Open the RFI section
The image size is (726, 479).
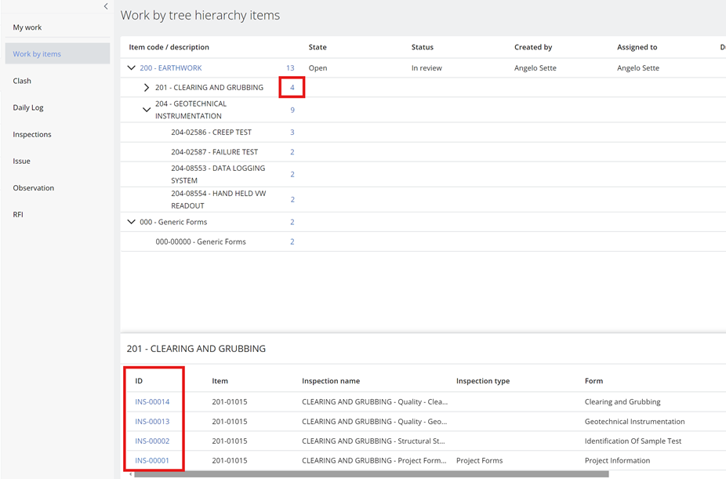17,214
